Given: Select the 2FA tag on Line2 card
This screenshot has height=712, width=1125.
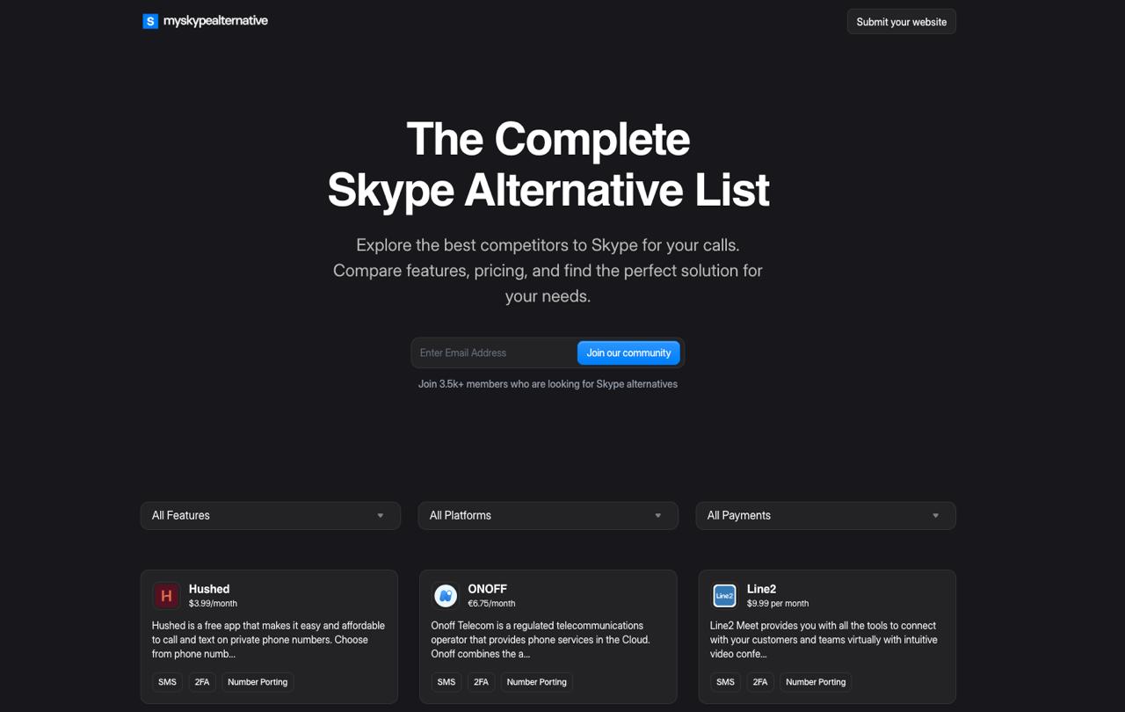Looking at the screenshot, I should coord(760,682).
